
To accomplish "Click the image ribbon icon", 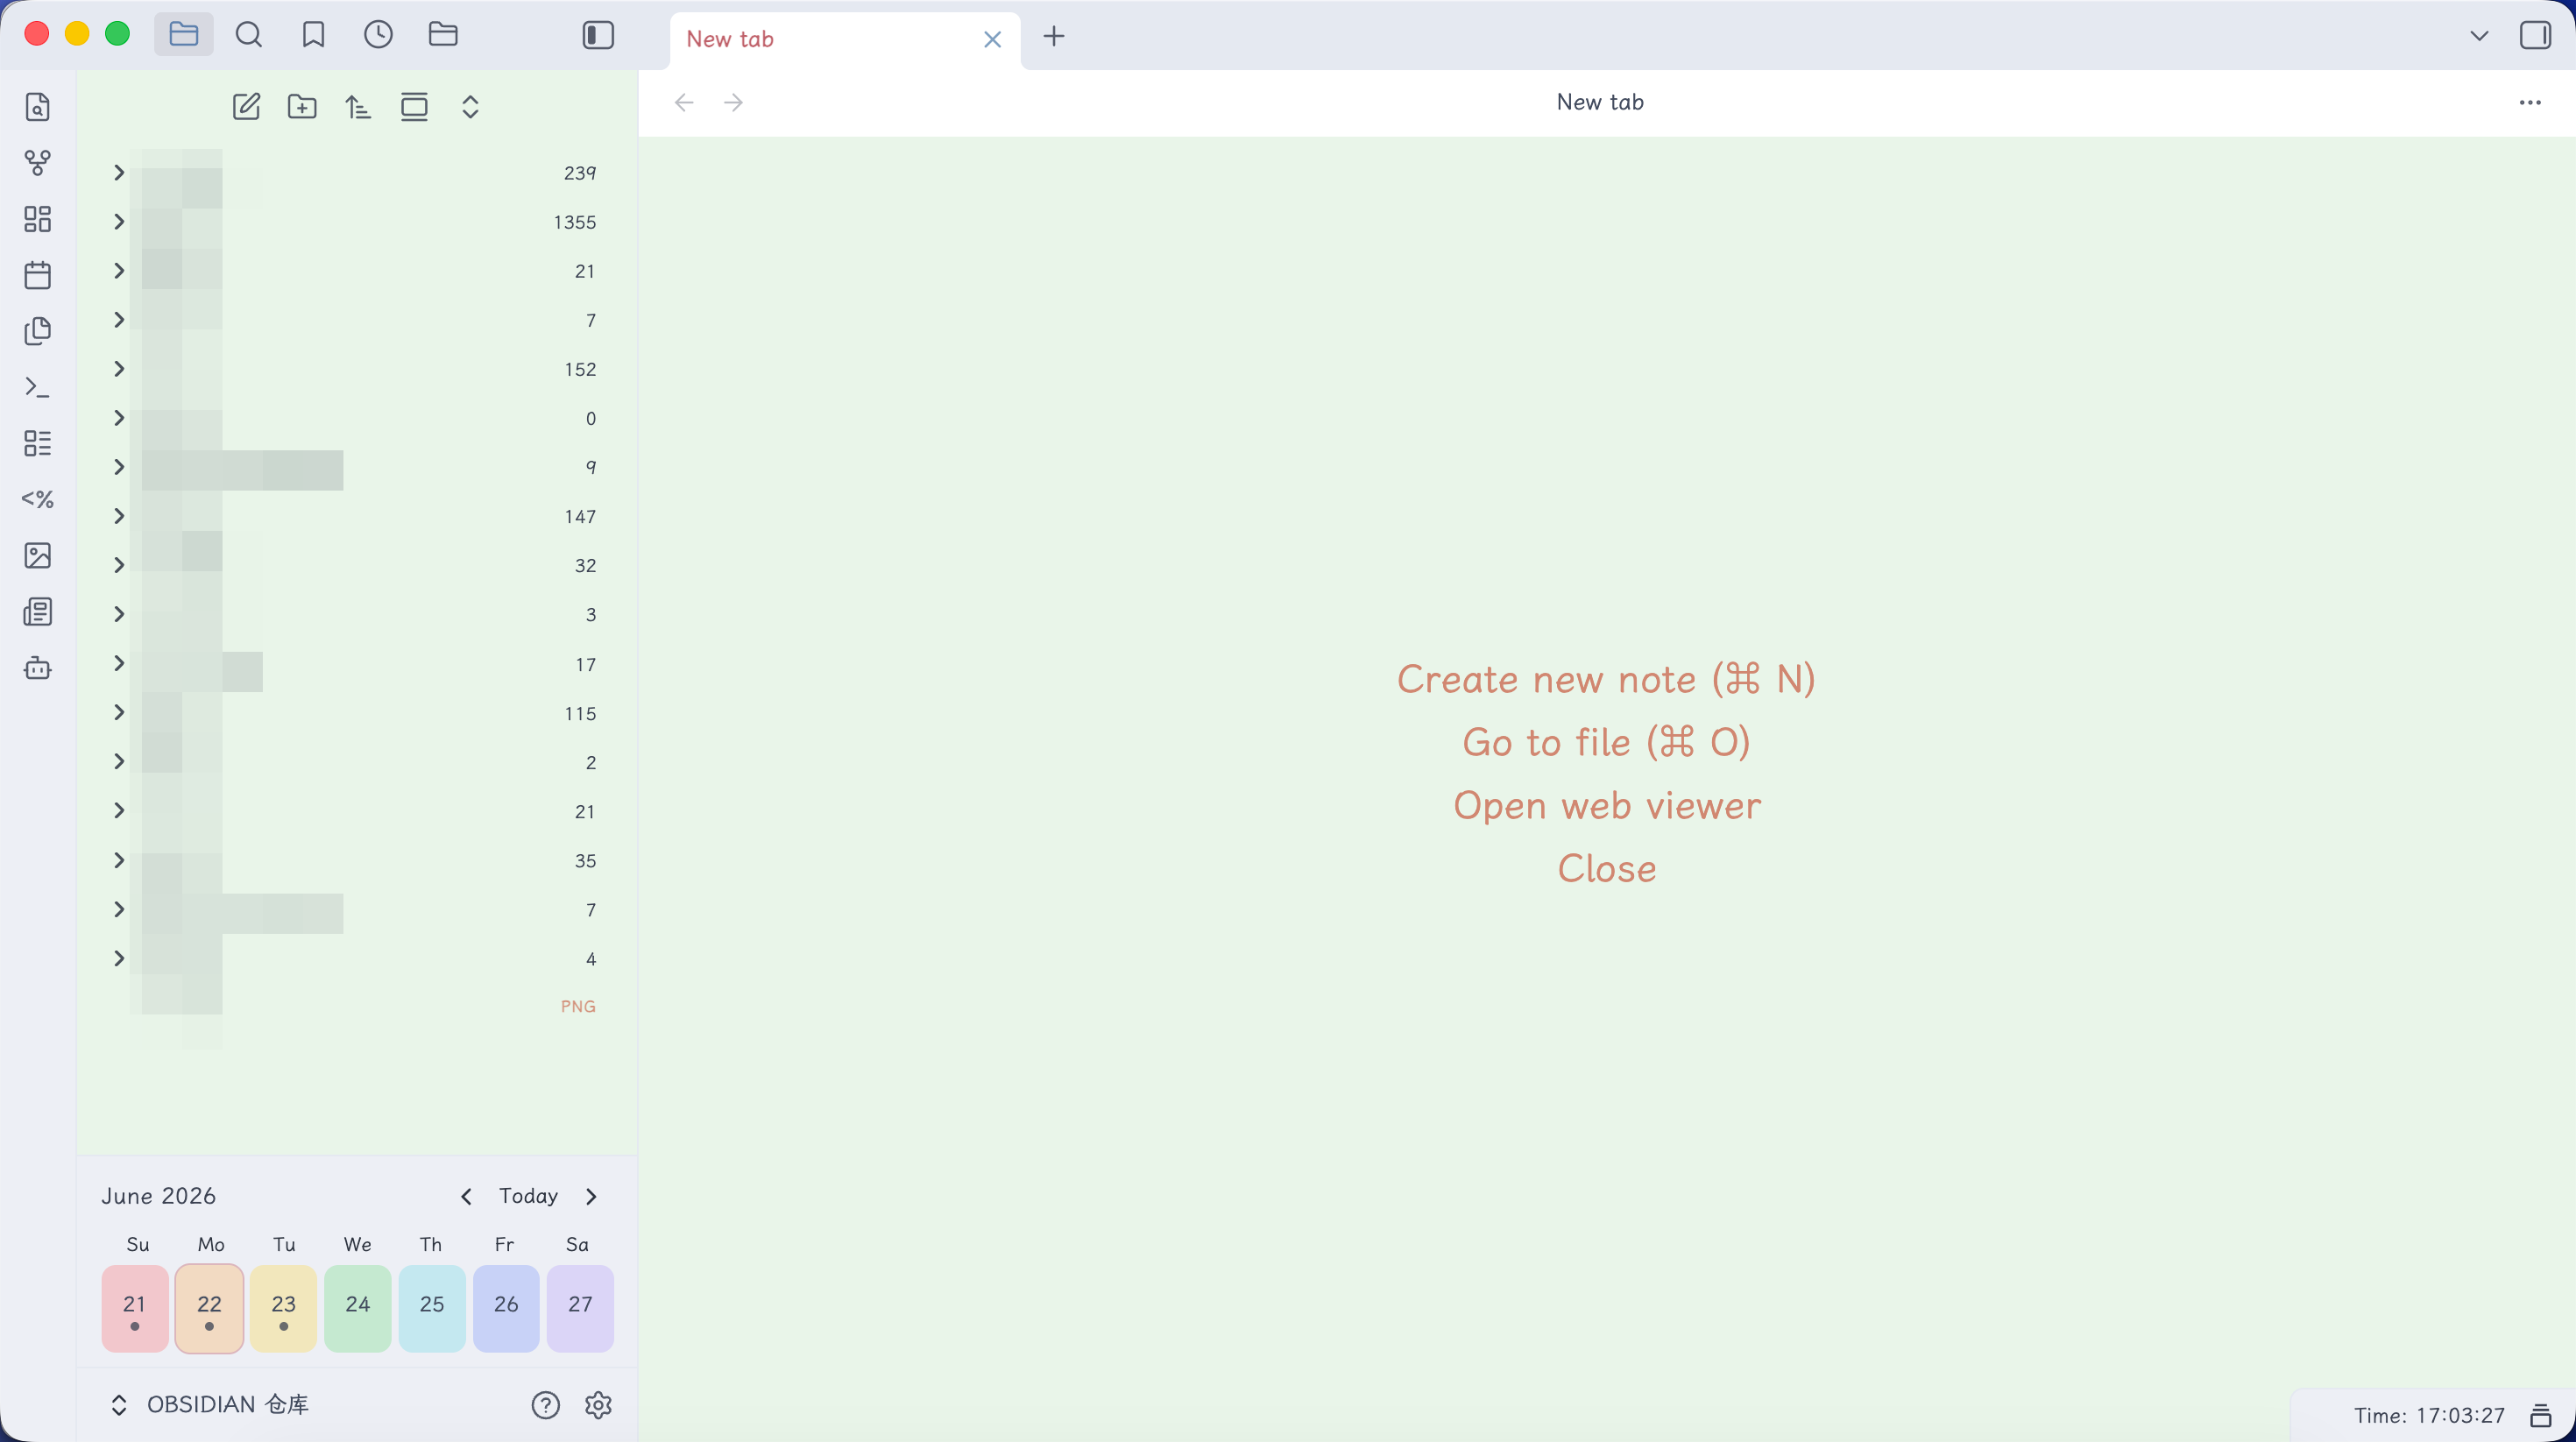I will click(x=38, y=555).
